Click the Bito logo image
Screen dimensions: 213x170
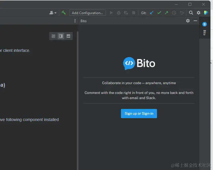point(139,63)
